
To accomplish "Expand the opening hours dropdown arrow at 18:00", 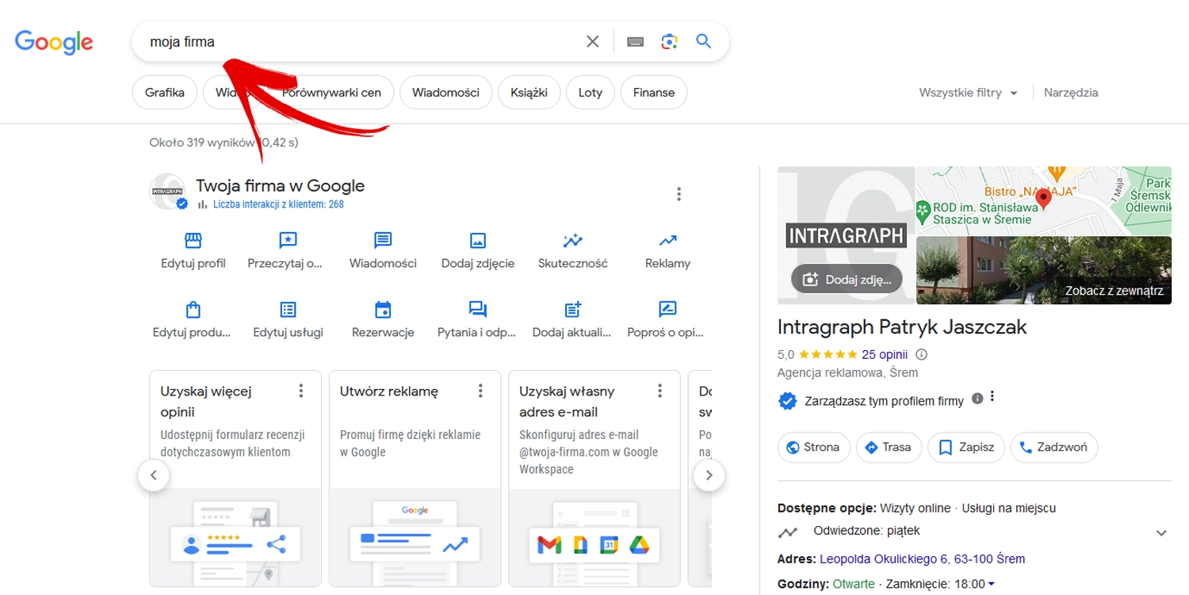I will point(992,585).
